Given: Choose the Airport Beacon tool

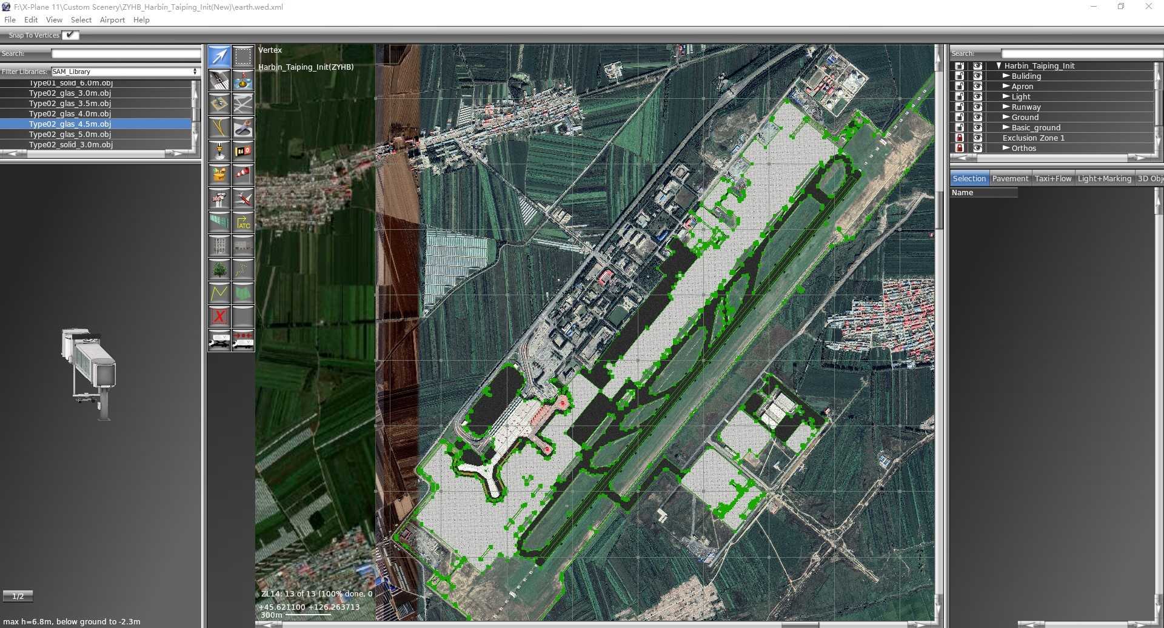Looking at the screenshot, I should click(x=219, y=175).
